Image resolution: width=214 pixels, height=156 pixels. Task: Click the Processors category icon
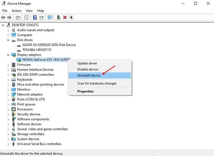[x=14, y=109]
